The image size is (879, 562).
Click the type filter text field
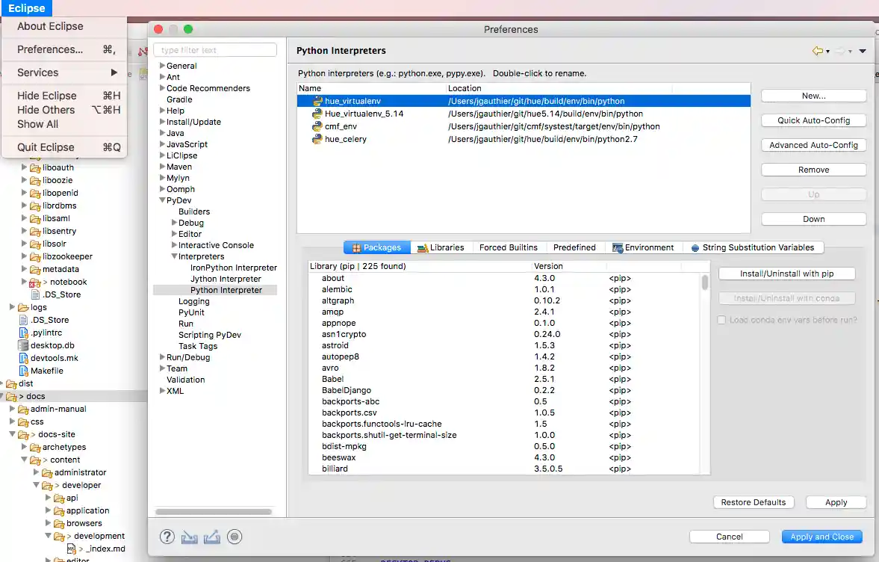click(x=214, y=49)
